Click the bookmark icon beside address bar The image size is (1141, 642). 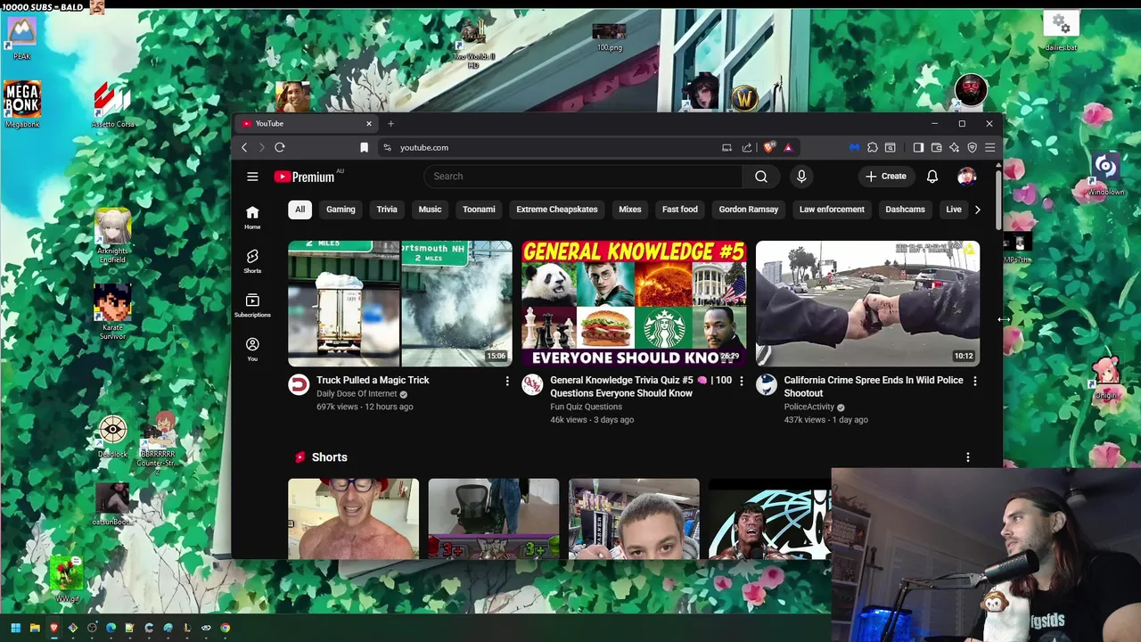coord(364,147)
